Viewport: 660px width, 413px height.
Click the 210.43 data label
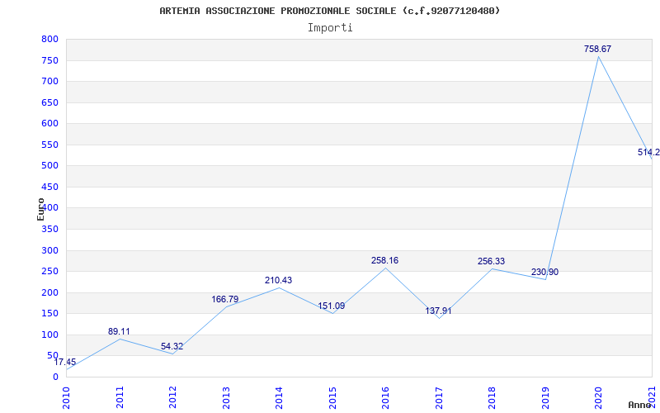[x=278, y=281]
